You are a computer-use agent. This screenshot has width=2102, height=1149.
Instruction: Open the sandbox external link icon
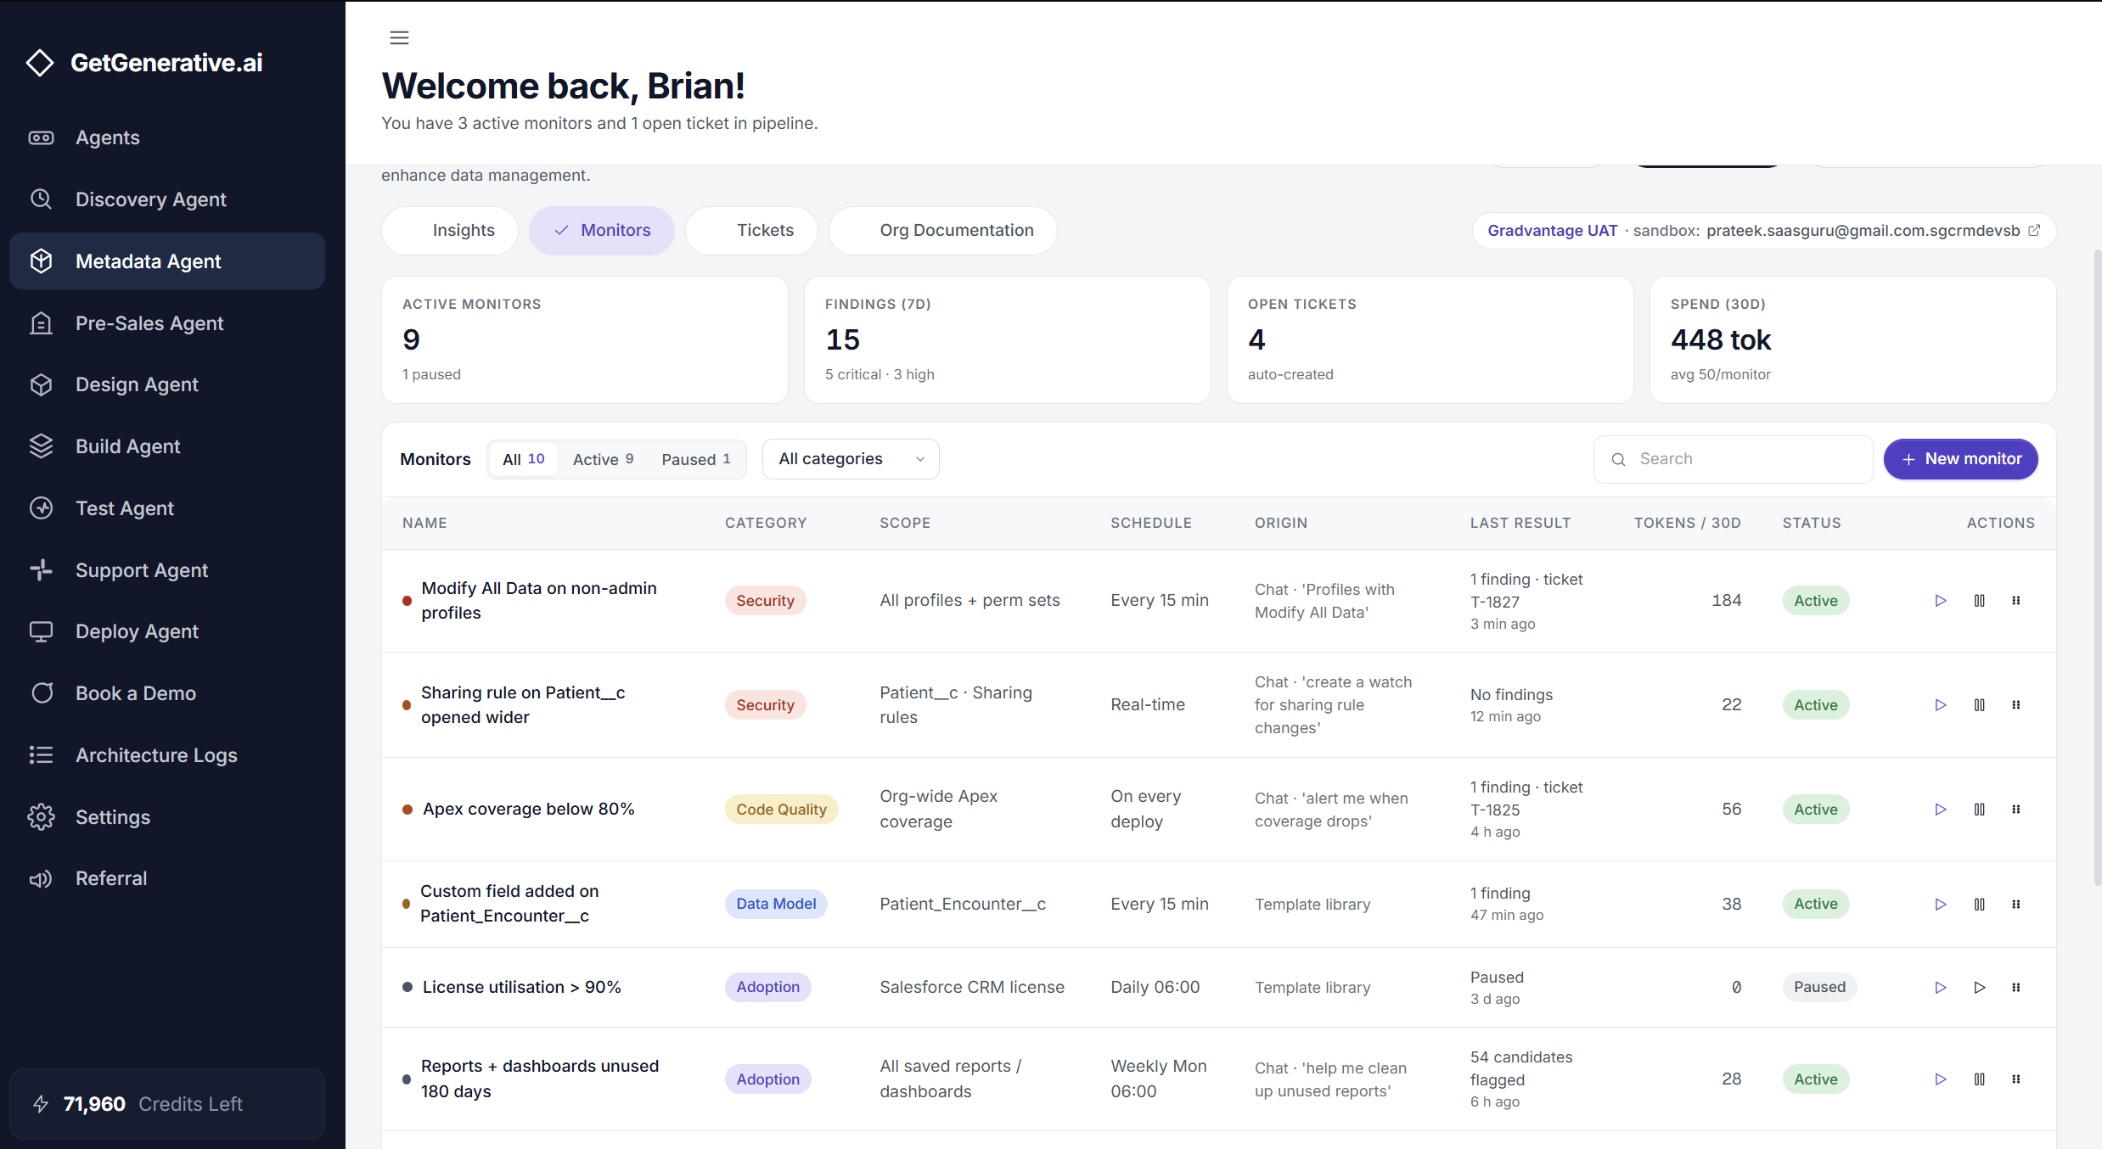[2034, 231]
